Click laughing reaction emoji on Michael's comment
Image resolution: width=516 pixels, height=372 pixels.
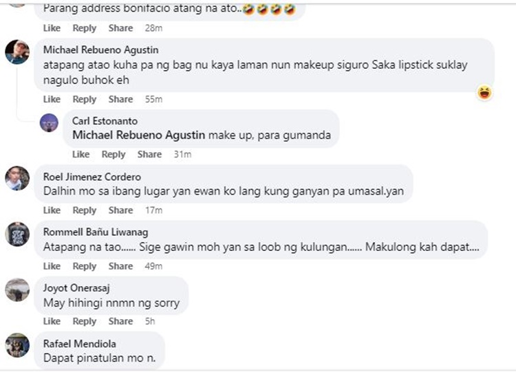point(485,92)
